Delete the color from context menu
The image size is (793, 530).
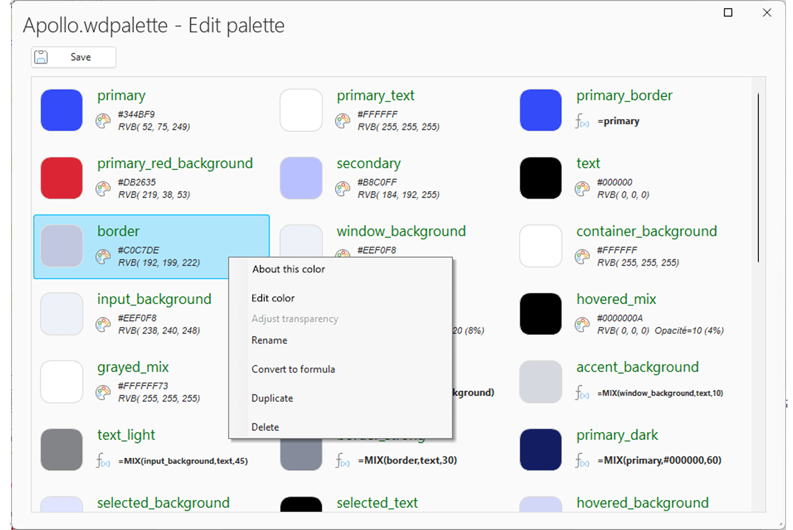pyautogui.click(x=265, y=427)
